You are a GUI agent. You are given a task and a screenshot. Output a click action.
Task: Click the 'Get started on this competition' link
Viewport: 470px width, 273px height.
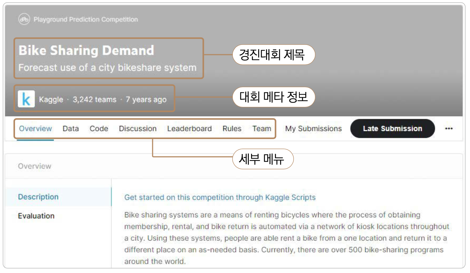coord(220,197)
